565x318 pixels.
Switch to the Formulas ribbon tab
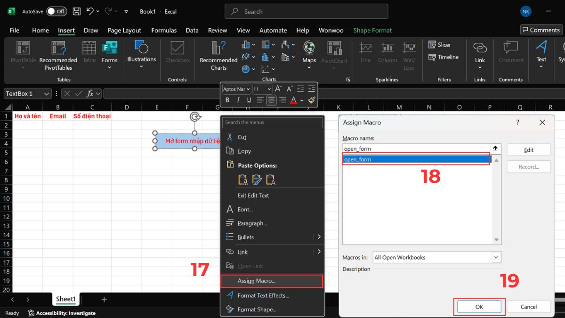(x=164, y=30)
